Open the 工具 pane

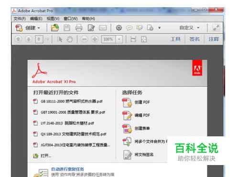click(x=175, y=39)
